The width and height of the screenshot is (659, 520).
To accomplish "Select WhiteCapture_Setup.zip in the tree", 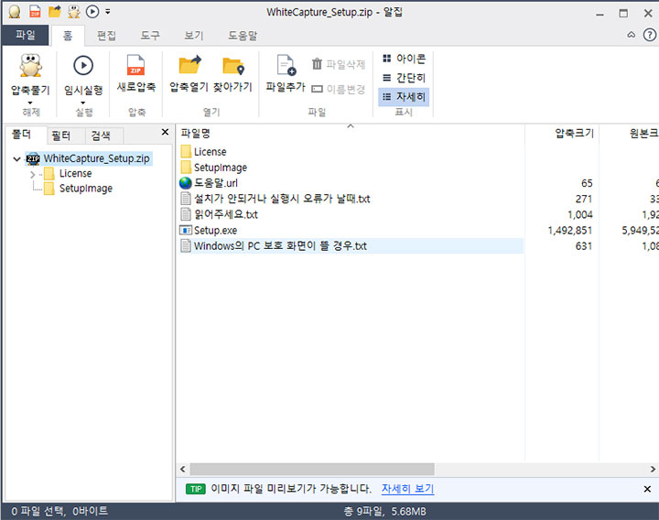I will point(96,158).
